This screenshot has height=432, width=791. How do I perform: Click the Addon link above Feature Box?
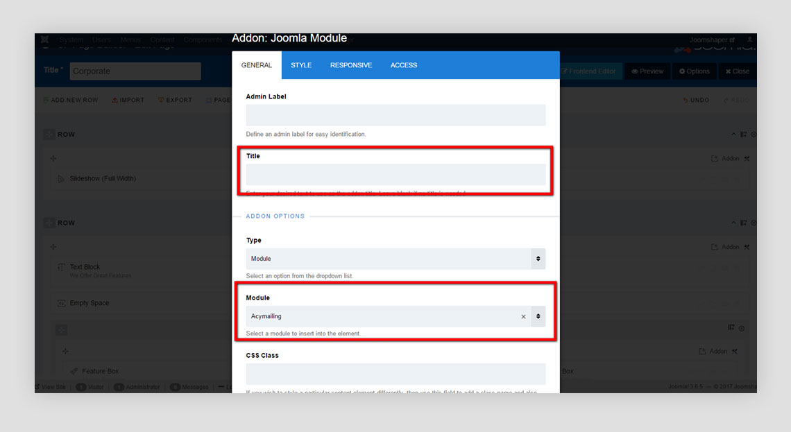713,352
